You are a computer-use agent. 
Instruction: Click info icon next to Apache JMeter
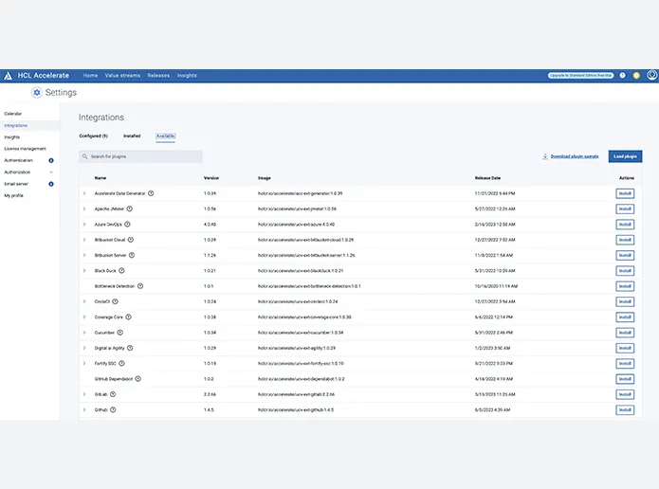131,208
